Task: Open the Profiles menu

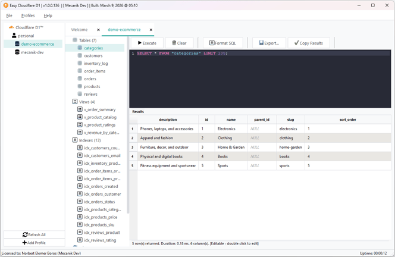Action: [28, 15]
